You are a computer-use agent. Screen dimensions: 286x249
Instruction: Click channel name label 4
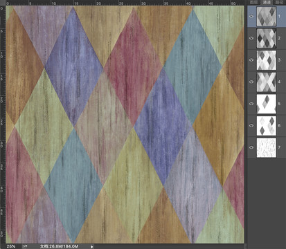point(279,82)
